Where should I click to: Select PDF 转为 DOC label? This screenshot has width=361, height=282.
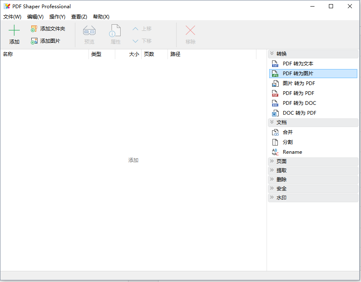point(299,103)
